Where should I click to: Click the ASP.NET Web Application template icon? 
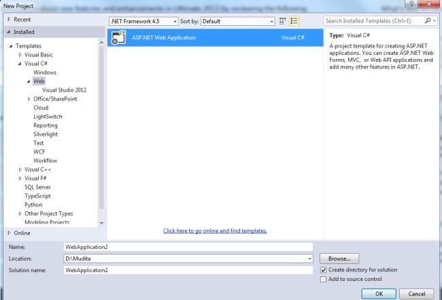click(x=118, y=37)
